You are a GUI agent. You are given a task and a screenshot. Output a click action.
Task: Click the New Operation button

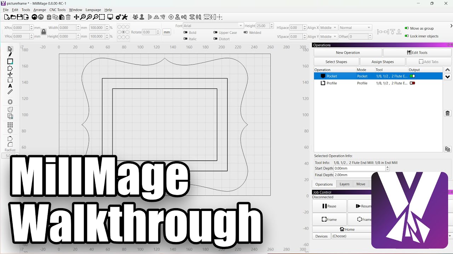(x=348, y=53)
